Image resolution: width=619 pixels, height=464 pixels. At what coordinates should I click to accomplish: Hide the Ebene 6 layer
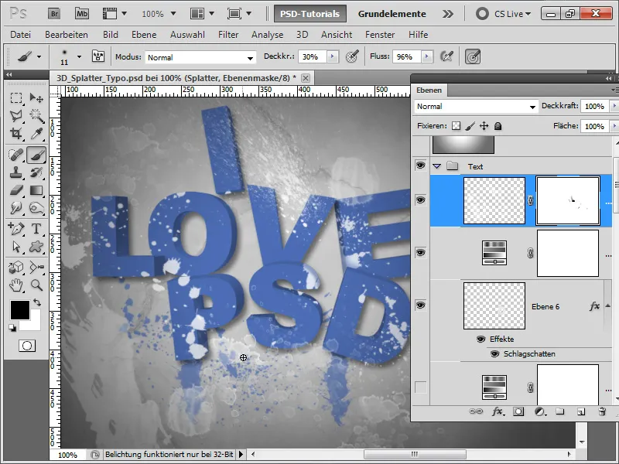tap(420, 305)
